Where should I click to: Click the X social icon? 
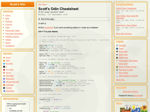click(x=4, y=67)
